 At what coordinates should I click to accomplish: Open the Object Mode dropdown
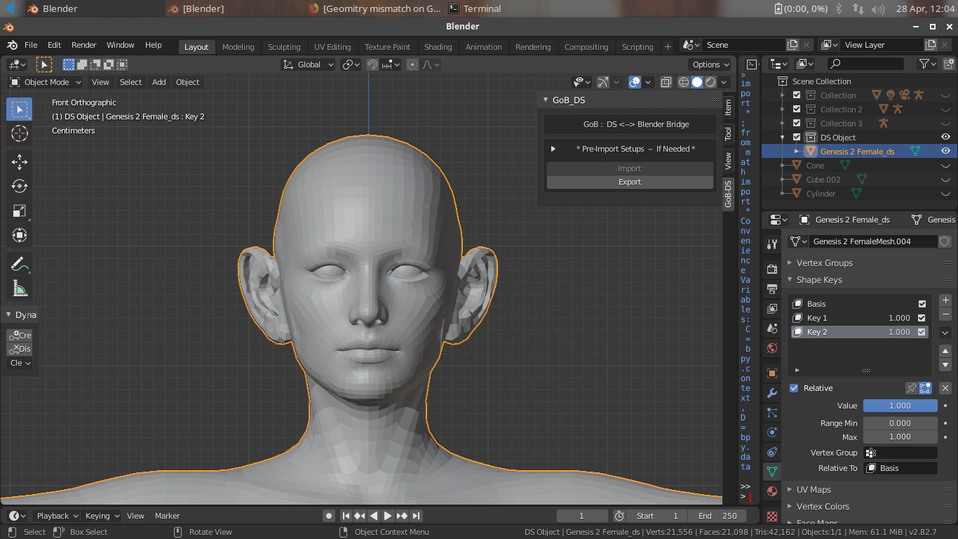(46, 82)
